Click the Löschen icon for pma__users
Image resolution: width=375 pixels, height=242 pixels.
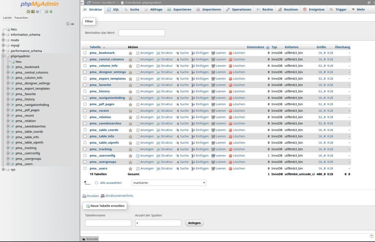[230, 168]
